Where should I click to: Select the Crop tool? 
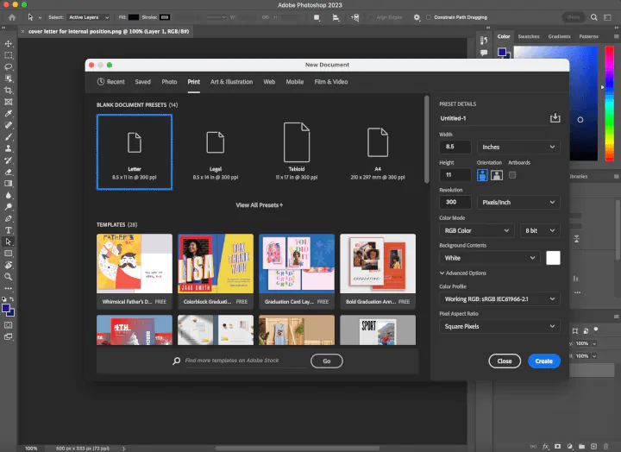point(9,91)
